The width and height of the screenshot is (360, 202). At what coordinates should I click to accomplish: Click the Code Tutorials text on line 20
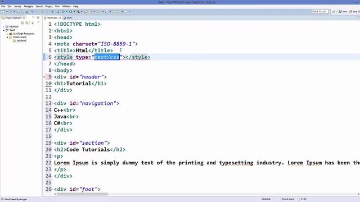tap(88, 150)
